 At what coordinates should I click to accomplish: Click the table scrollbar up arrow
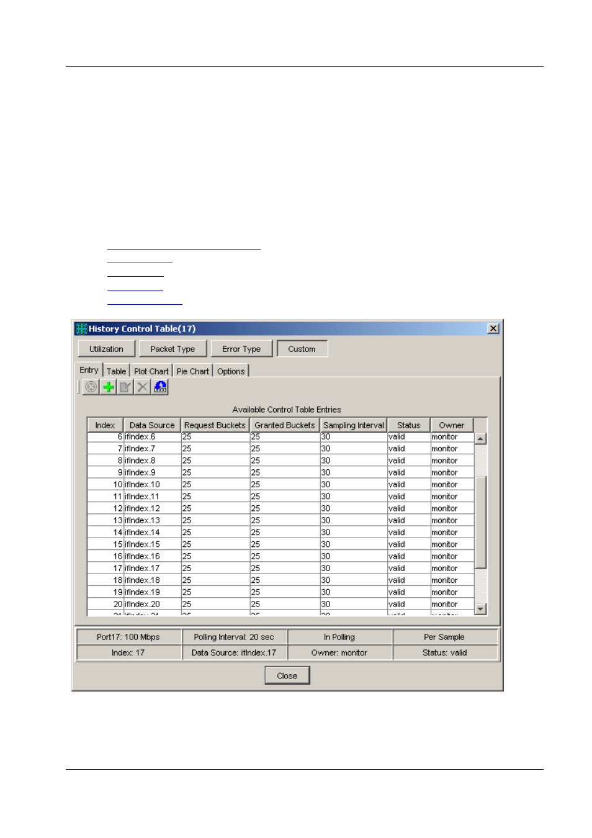[x=480, y=439]
